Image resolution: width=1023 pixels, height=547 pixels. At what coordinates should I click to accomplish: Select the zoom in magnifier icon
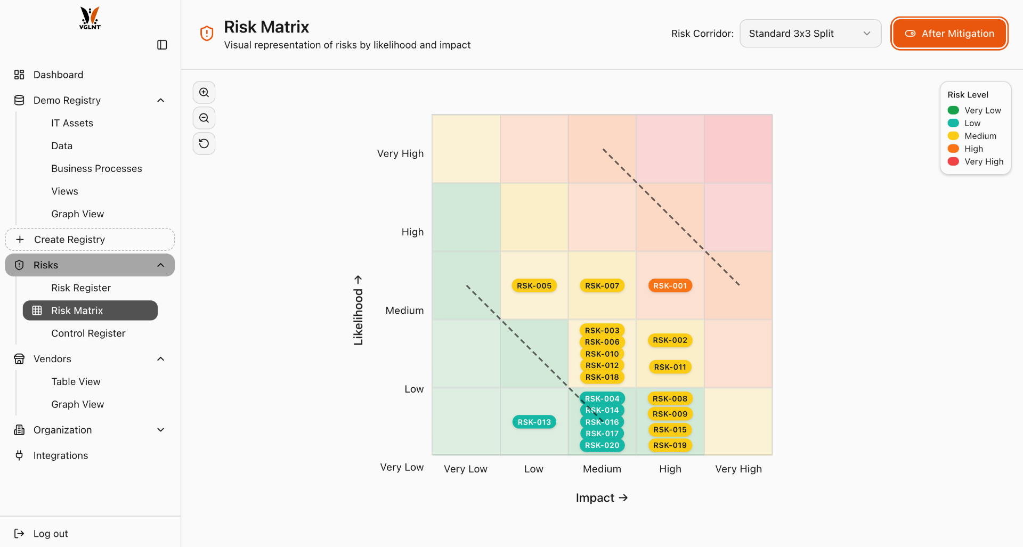coord(204,92)
